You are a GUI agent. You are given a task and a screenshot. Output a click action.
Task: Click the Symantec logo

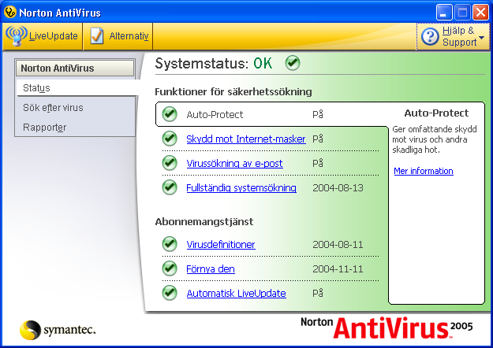tap(58, 330)
